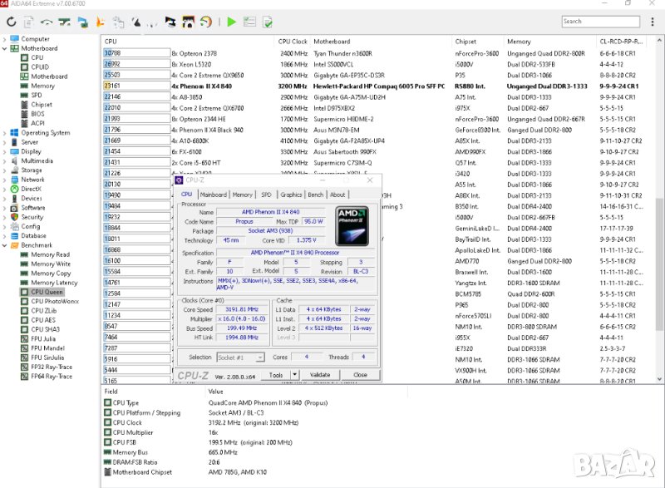
Task: Open the Bench tab in CPU-Z
Action: [315, 195]
